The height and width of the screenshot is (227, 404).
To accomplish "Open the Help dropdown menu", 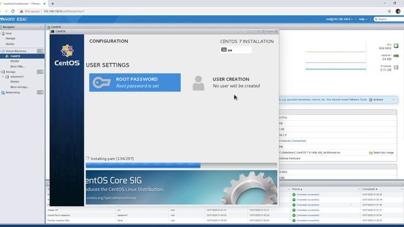I will coord(363,20).
